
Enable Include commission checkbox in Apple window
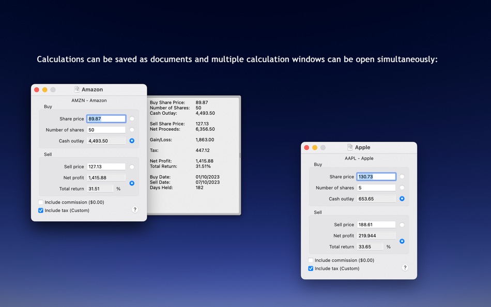pos(311,260)
